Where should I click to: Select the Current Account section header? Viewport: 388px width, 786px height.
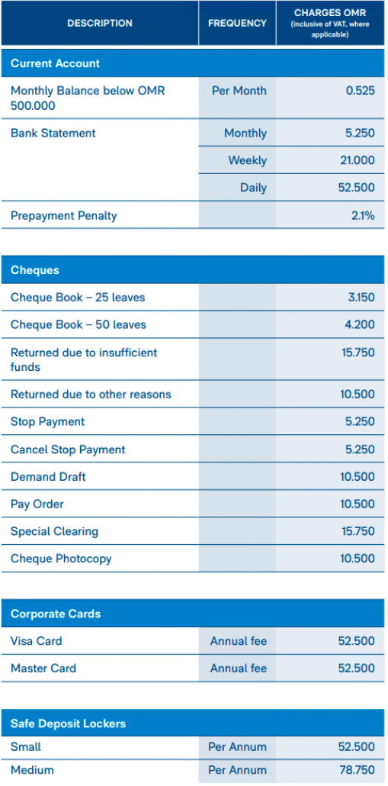click(x=193, y=63)
